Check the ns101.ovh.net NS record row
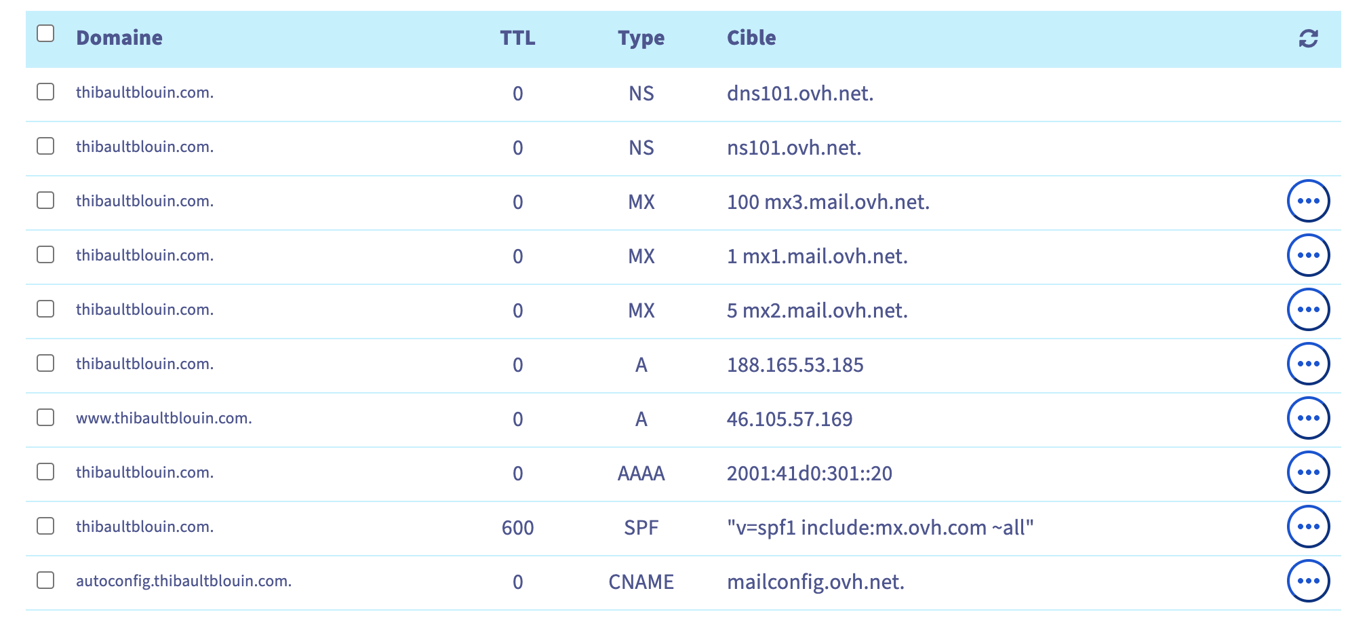Image resolution: width=1348 pixels, height=631 pixels. [45, 146]
